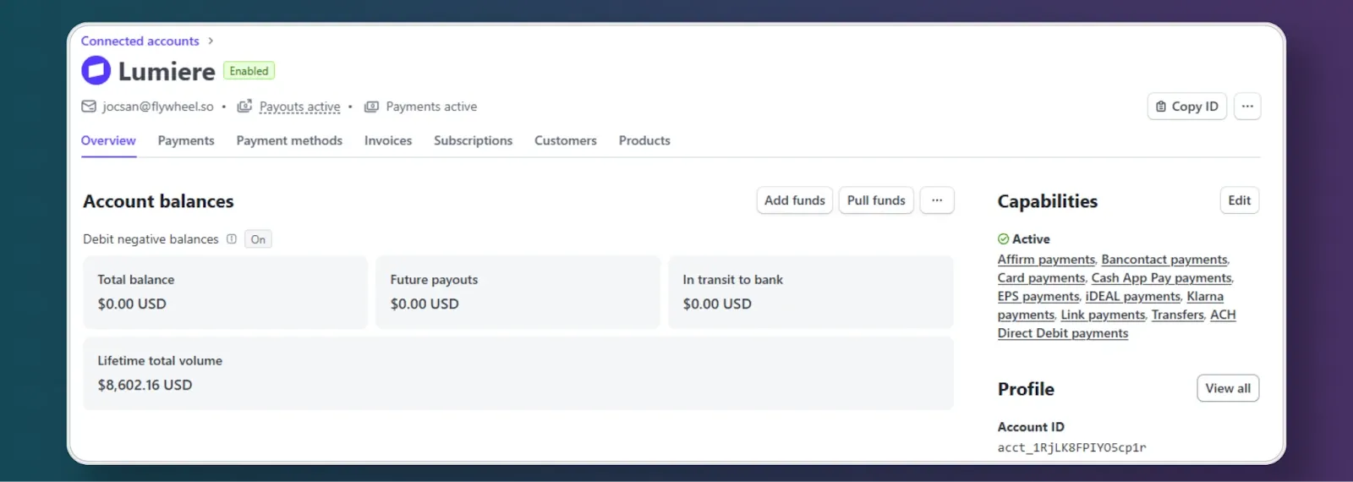Open the more options menu beside Pull funds
Image resolution: width=1353 pixels, height=482 pixels.
(x=937, y=200)
